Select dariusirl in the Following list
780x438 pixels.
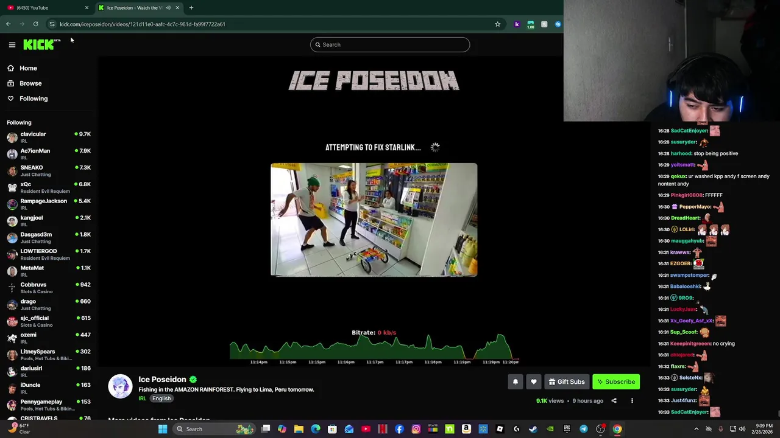pos(49,371)
